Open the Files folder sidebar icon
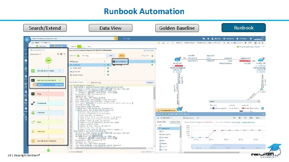This screenshot has height=162, width=289. (26, 61)
